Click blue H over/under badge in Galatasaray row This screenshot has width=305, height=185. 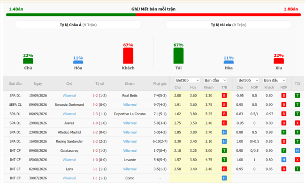pos(297,151)
